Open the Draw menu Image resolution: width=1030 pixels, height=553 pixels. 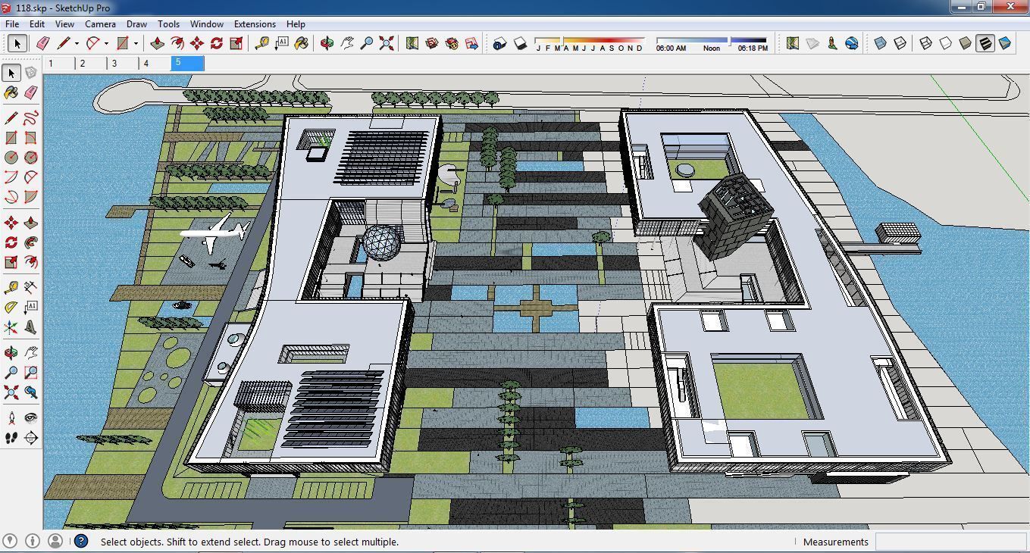136,23
